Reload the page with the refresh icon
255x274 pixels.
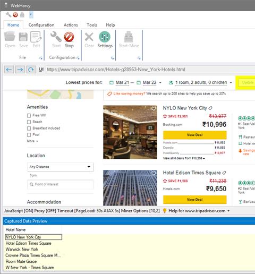(31, 70)
